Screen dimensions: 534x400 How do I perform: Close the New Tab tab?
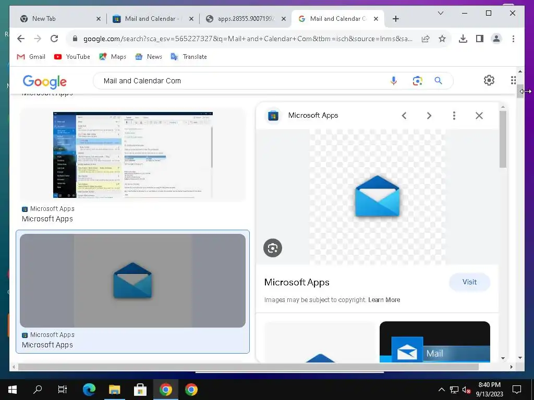(99, 19)
